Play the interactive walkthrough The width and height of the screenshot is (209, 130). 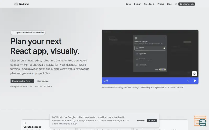click(195, 81)
